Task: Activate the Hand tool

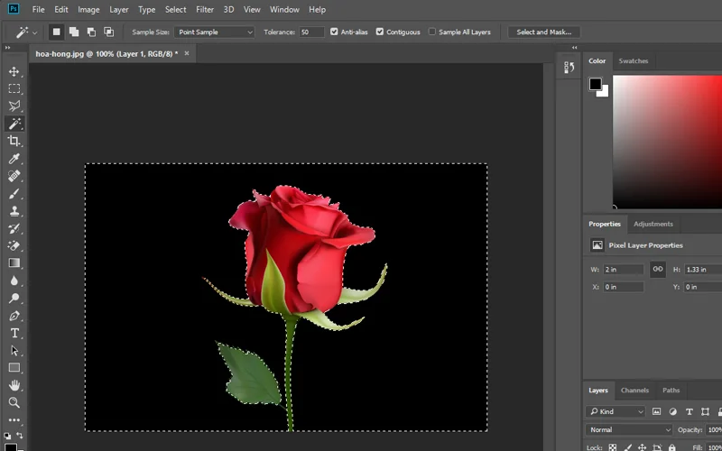Action: 14,385
